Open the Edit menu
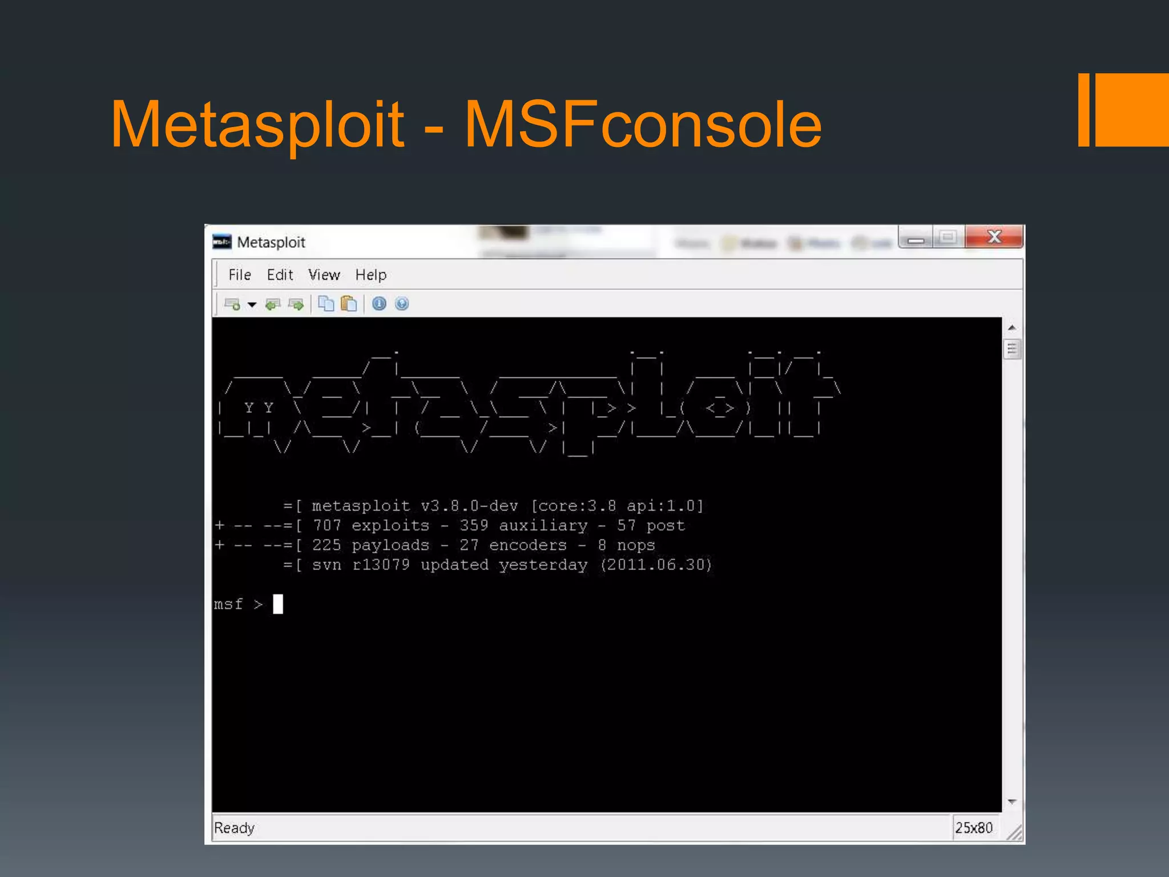Screen dimensions: 1169x877 pos(280,275)
